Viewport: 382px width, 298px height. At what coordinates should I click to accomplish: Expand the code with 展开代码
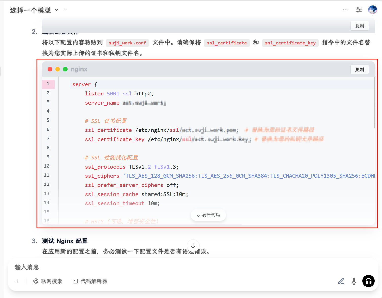coord(208,215)
